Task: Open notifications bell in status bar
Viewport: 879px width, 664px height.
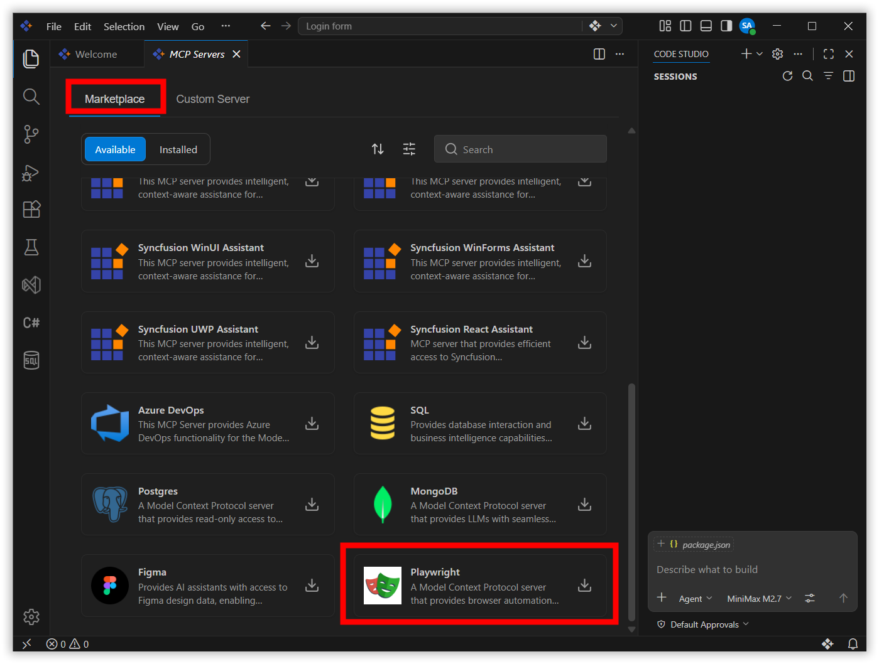Action: tap(853, 644)
